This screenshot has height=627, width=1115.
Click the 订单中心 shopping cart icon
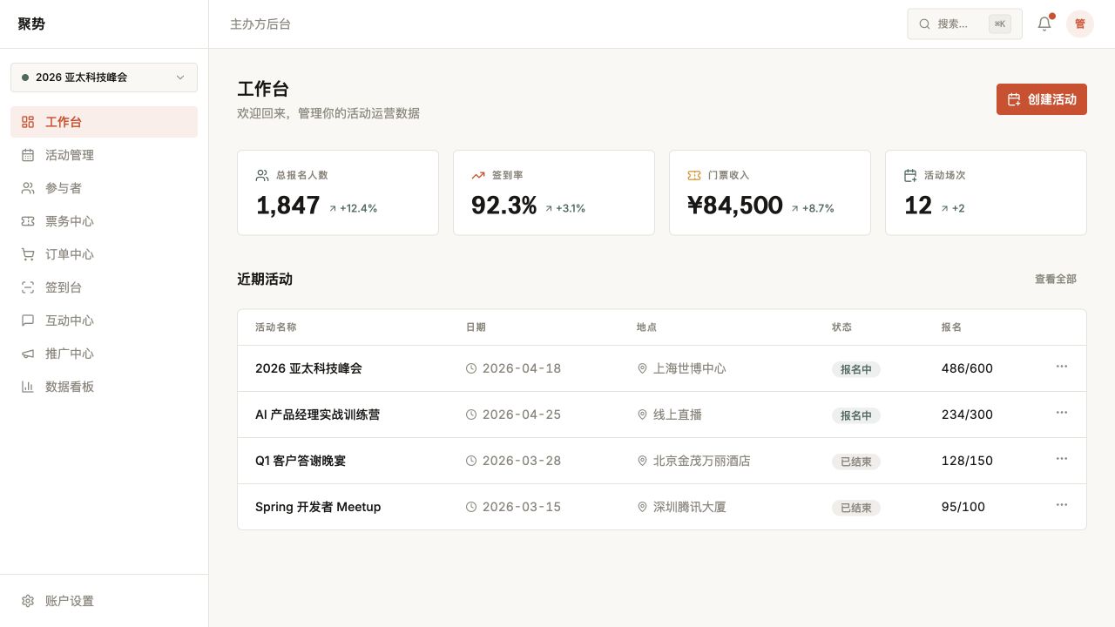tap(28, 254)
